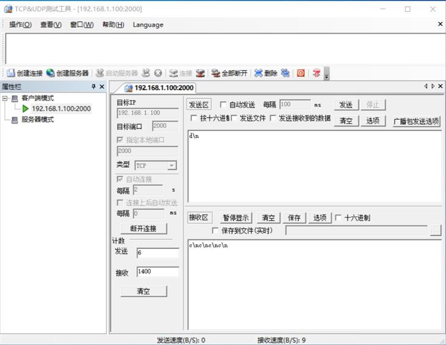
Task: Click 选项 in the receive area
Action: click(x=320, y=218)
